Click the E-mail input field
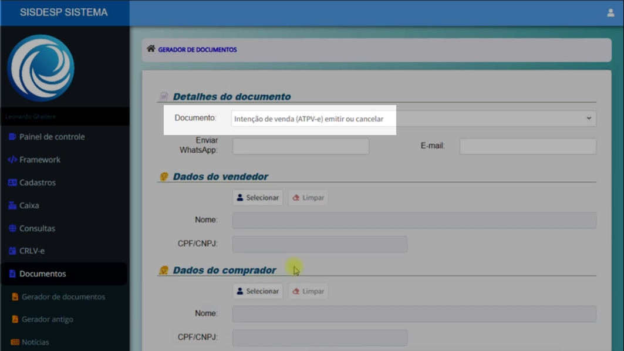The image size is (624, 351). click(527, 147)
